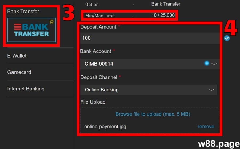Click the Deposit Amount label
The image size is (240, 149).
(98, 27)
